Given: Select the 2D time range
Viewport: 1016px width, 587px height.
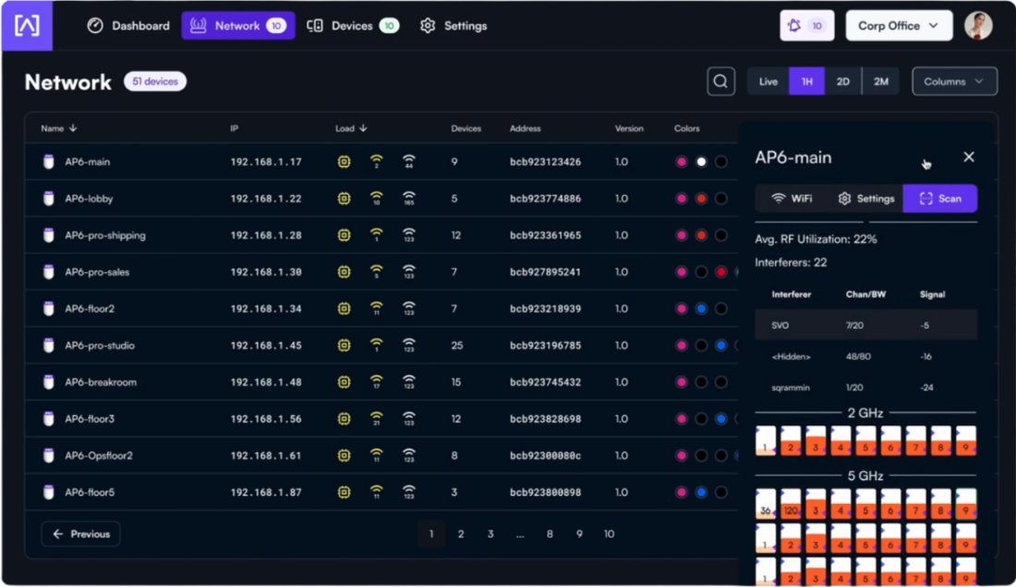Looking at the screenshot, I should pos(842,81).
